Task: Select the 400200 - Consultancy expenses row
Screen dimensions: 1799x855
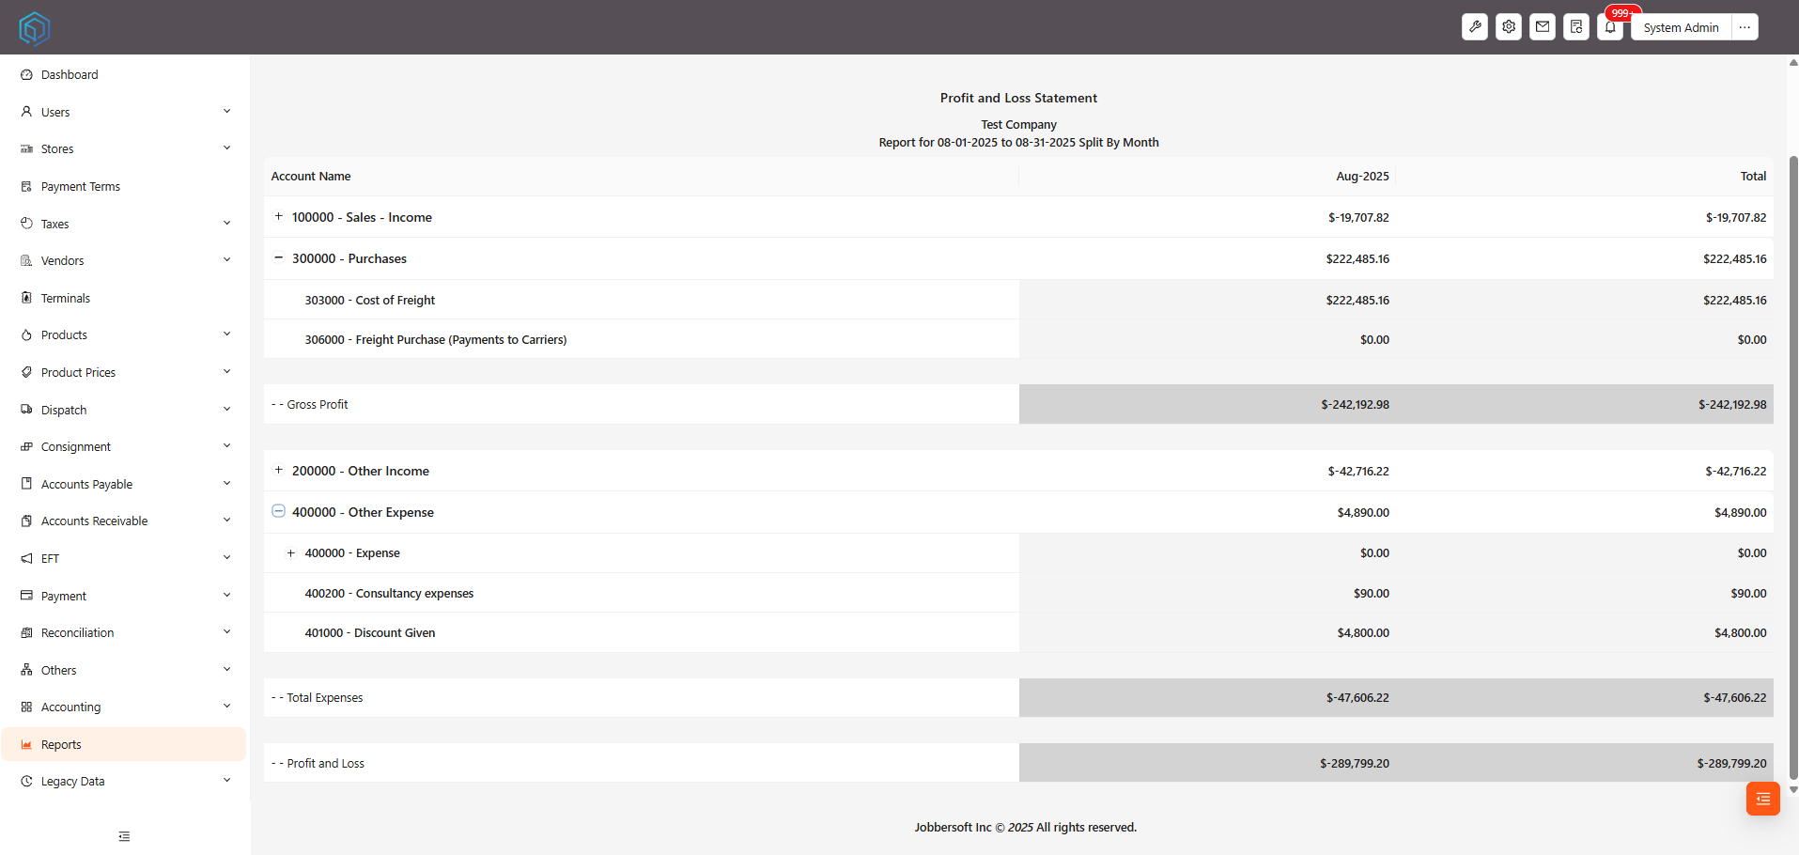Action: (1018, 593)
